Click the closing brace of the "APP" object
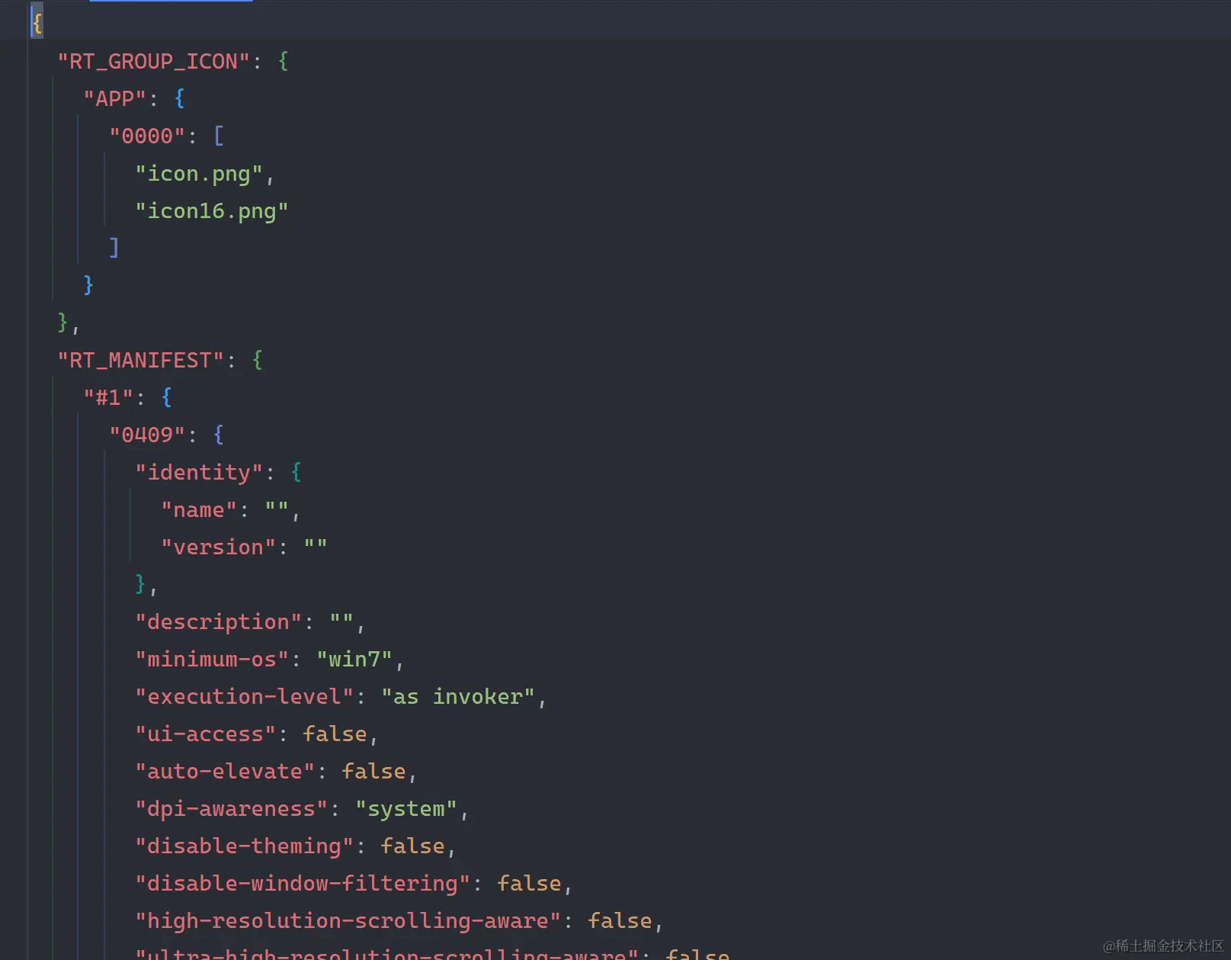The height and width of the screenshot is (960, 1231). tap(88, 285)
